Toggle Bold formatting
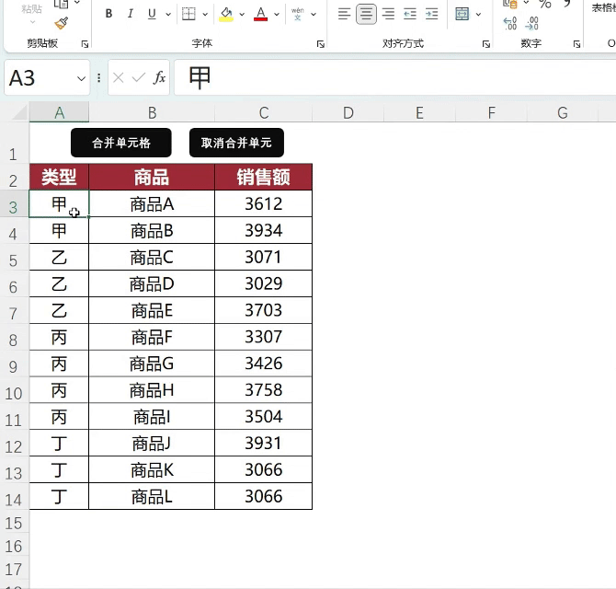This screenshot has height=589, width=616. tap(108, 14)
